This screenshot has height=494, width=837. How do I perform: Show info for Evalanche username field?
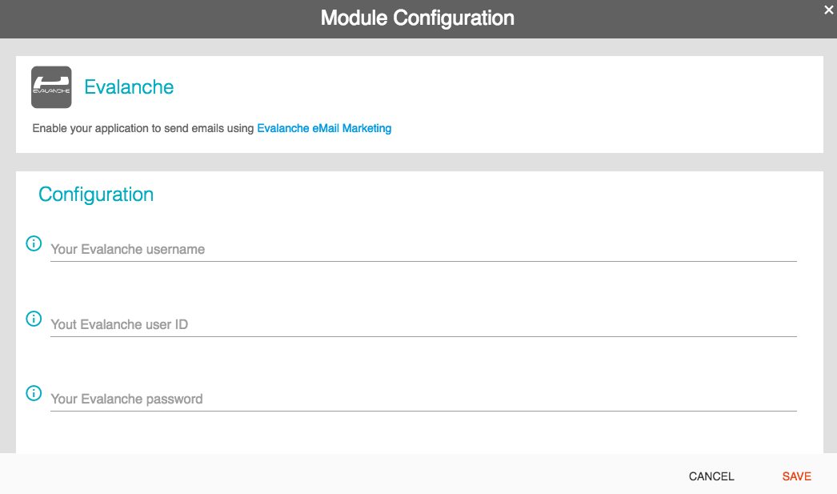click(x=34, y=243)
